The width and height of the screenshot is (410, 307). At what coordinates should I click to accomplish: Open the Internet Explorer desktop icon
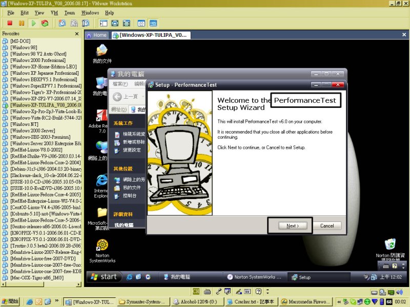coord(101,186)
